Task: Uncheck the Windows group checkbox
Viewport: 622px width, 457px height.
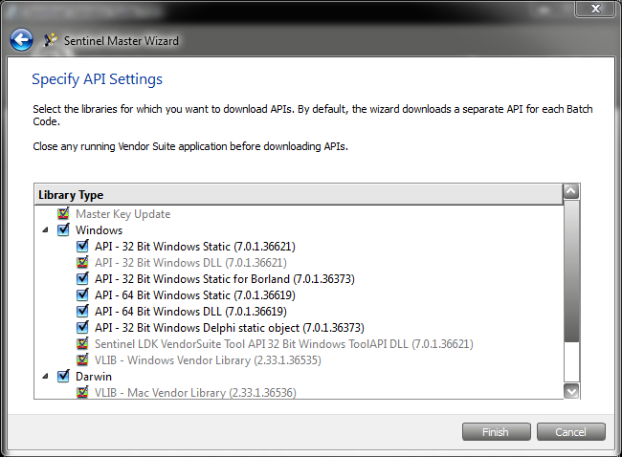Action: pyautogui.click(x=64, y=230)
